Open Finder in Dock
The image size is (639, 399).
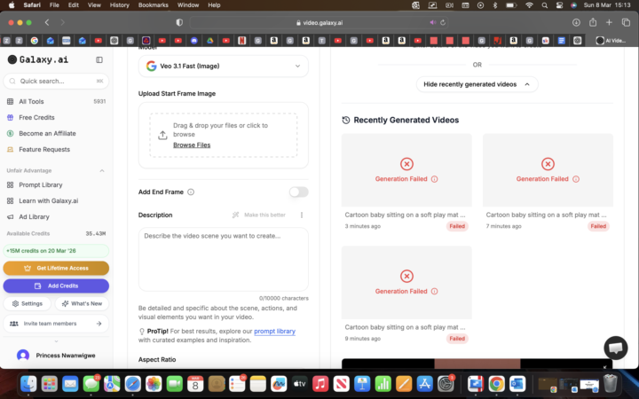28,384
